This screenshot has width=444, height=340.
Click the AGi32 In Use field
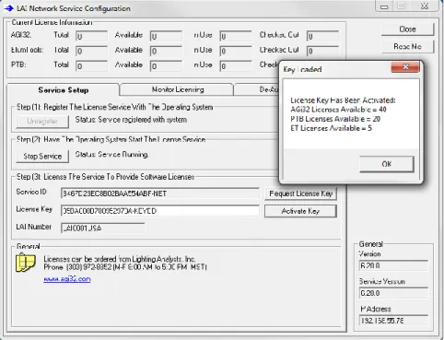tap(236, 36)
